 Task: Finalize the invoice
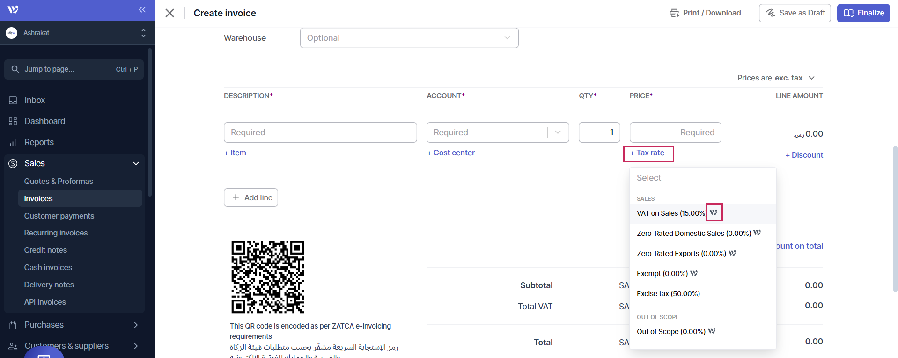pos(863,13)
